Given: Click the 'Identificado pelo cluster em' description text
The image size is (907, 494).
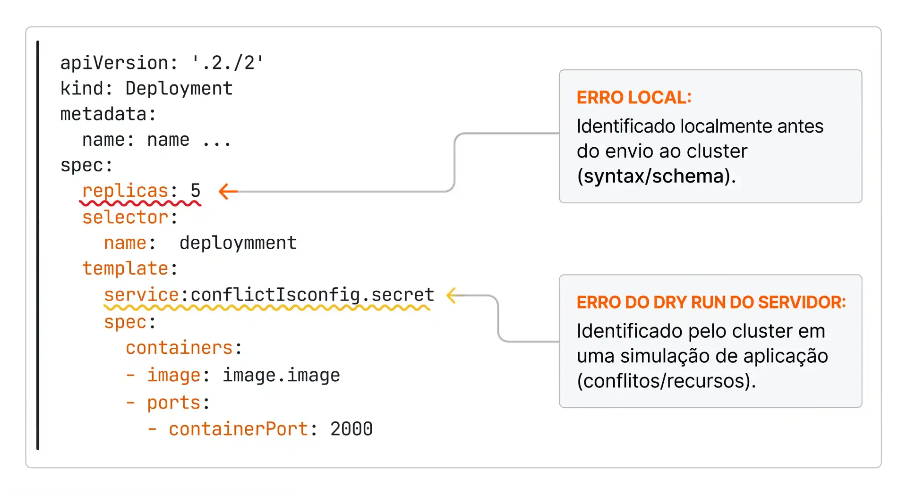Looking at the screenshot, I should coord(701,331).
